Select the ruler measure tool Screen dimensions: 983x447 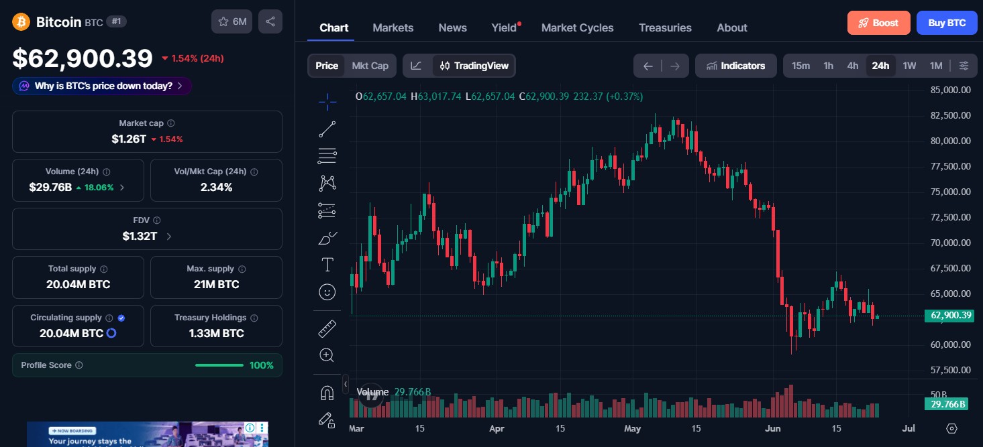327,328
